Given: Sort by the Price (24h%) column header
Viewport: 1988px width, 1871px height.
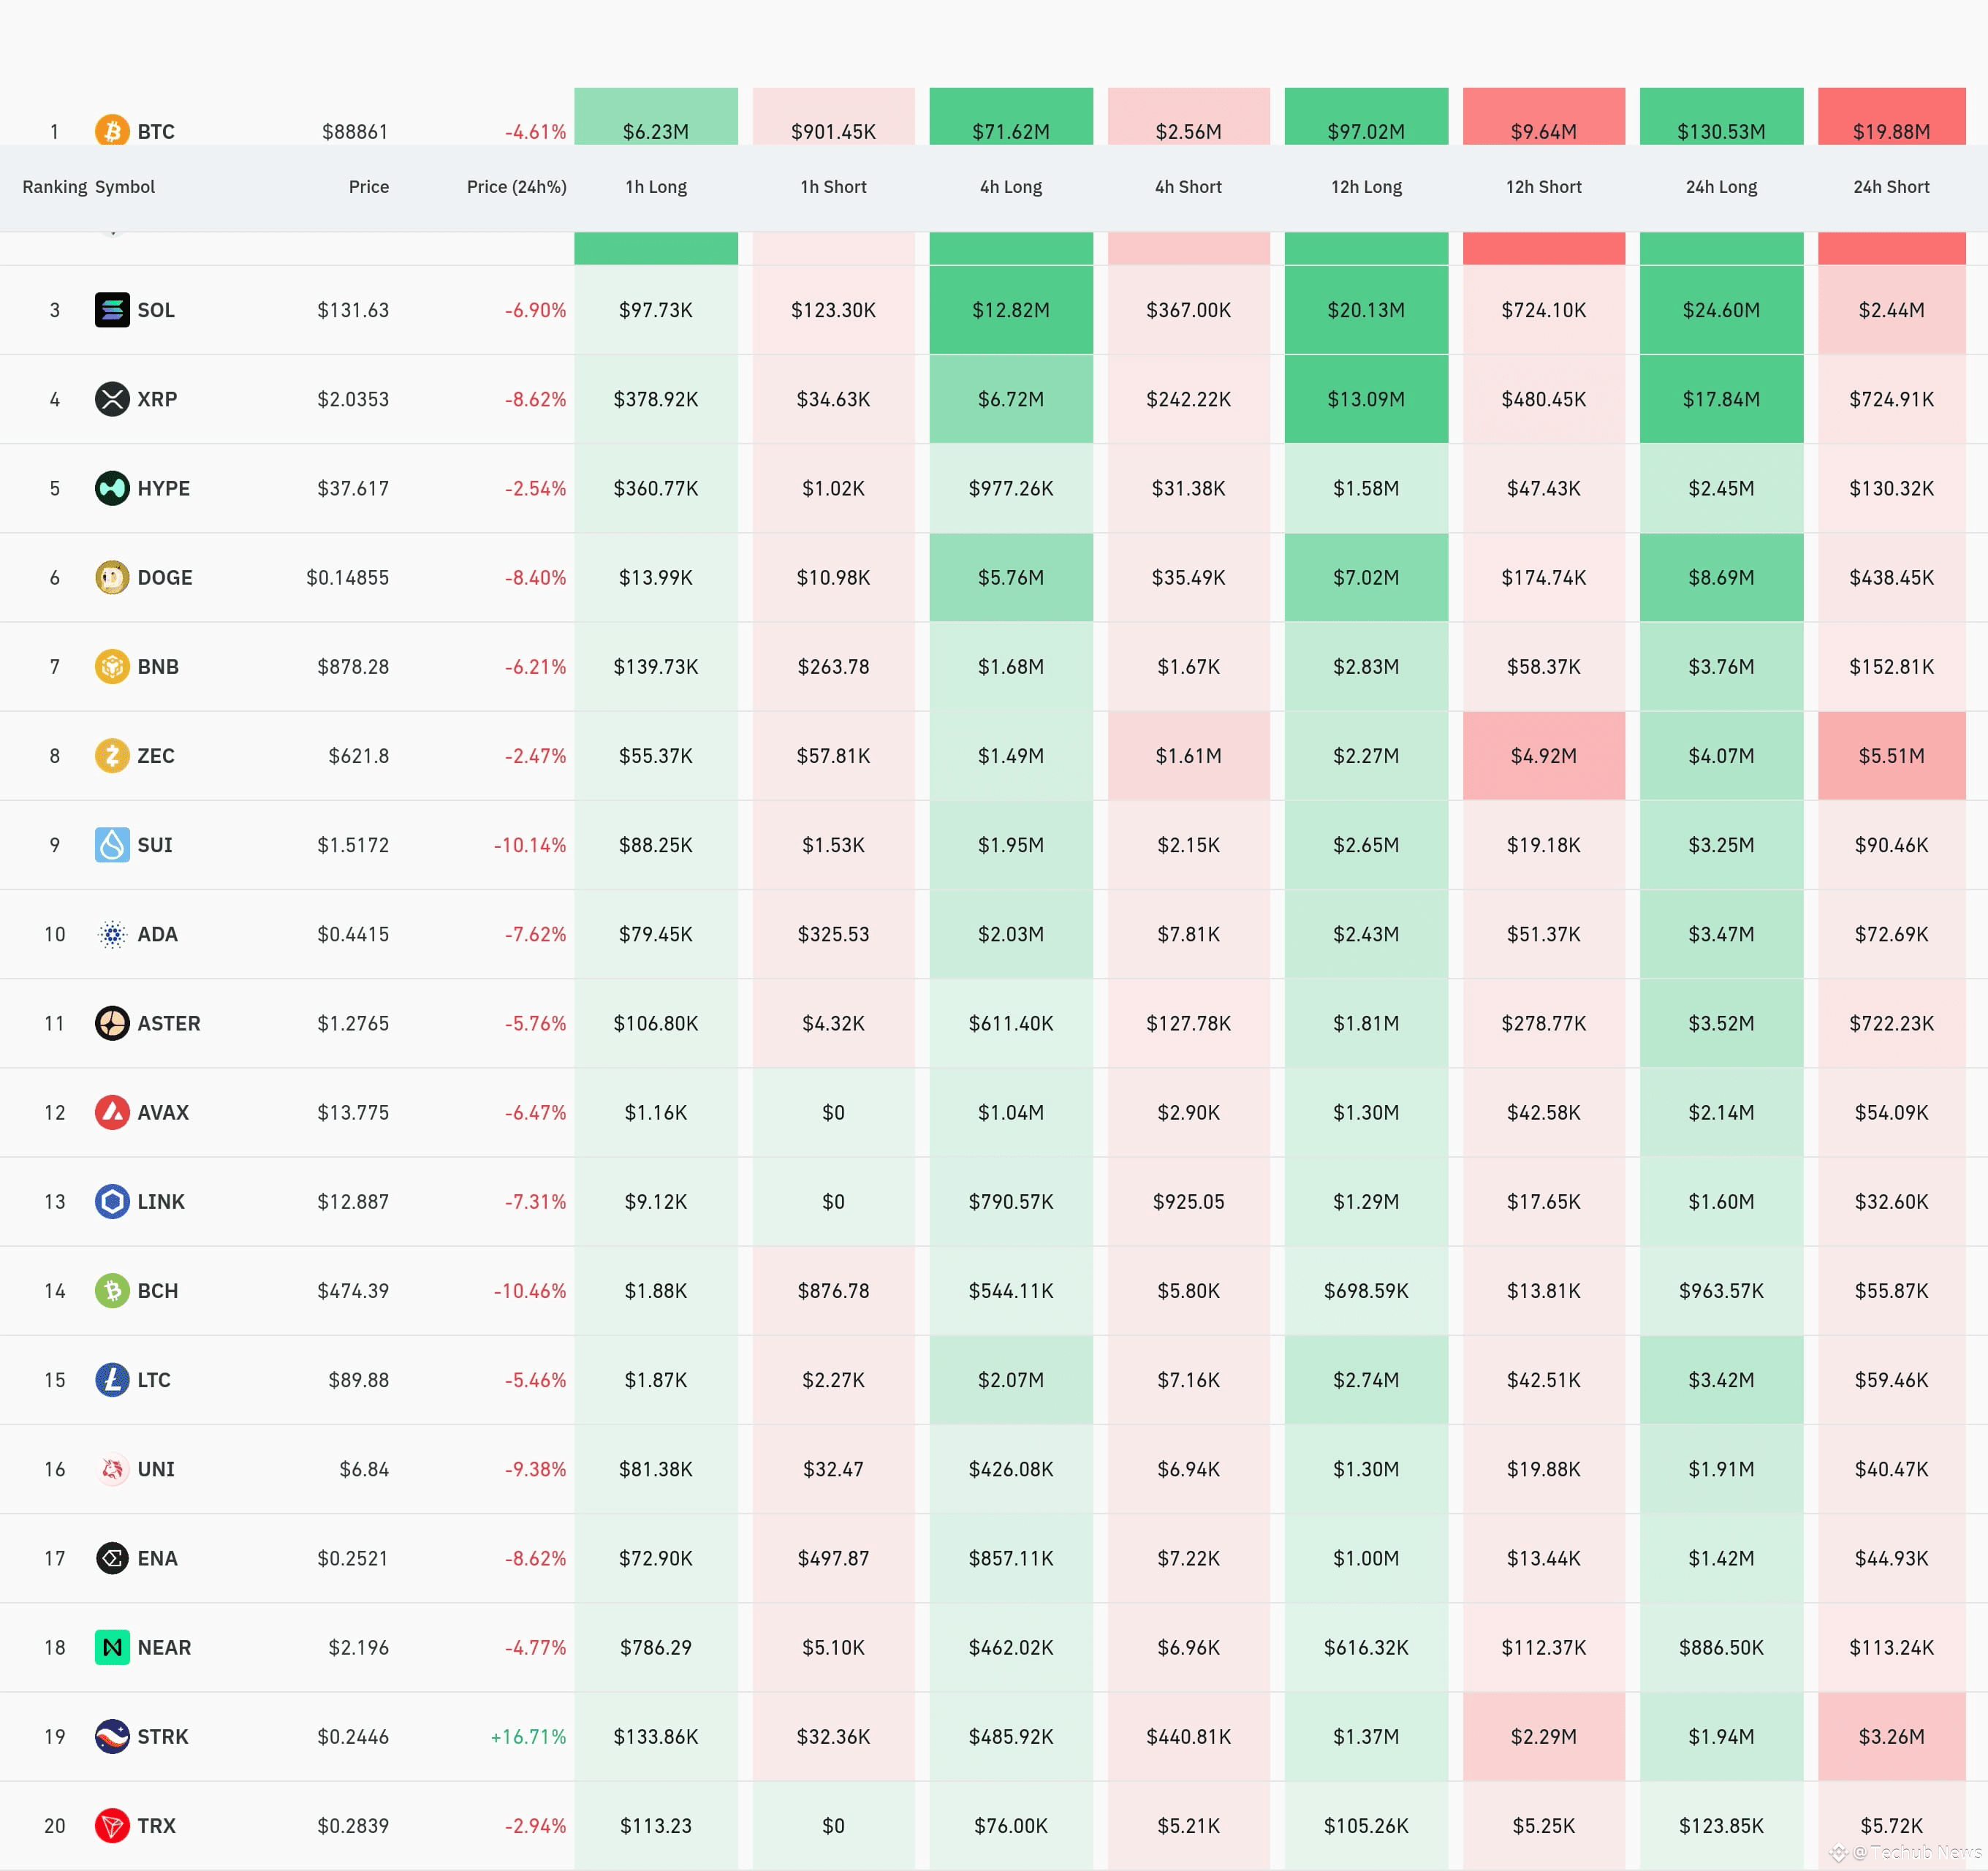Looking at the screenshot, I should coord(516,187).
